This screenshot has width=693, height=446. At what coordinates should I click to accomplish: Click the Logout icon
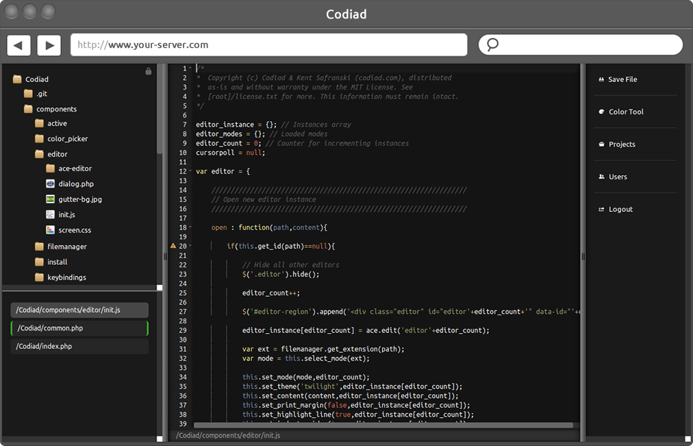[x=601, y=209]
